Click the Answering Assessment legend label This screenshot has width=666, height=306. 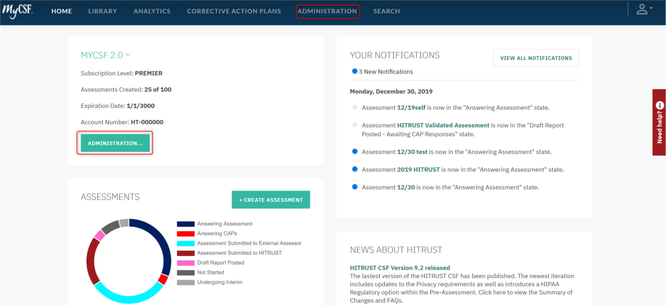coord(224,223)
